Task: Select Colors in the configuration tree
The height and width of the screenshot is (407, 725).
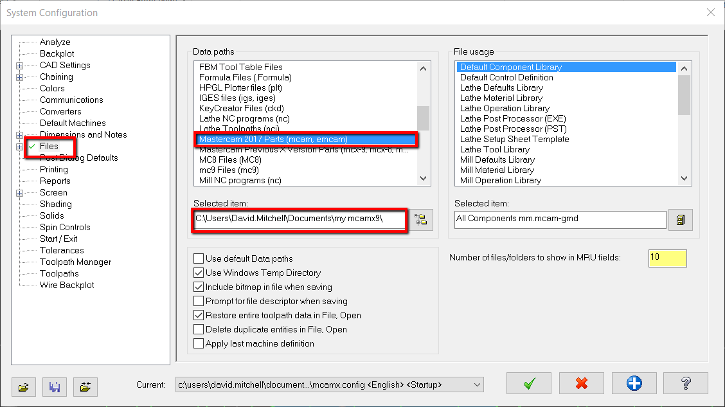Action: (52, 88)
